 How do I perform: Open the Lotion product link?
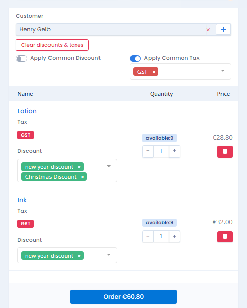(x=27, y=111)
